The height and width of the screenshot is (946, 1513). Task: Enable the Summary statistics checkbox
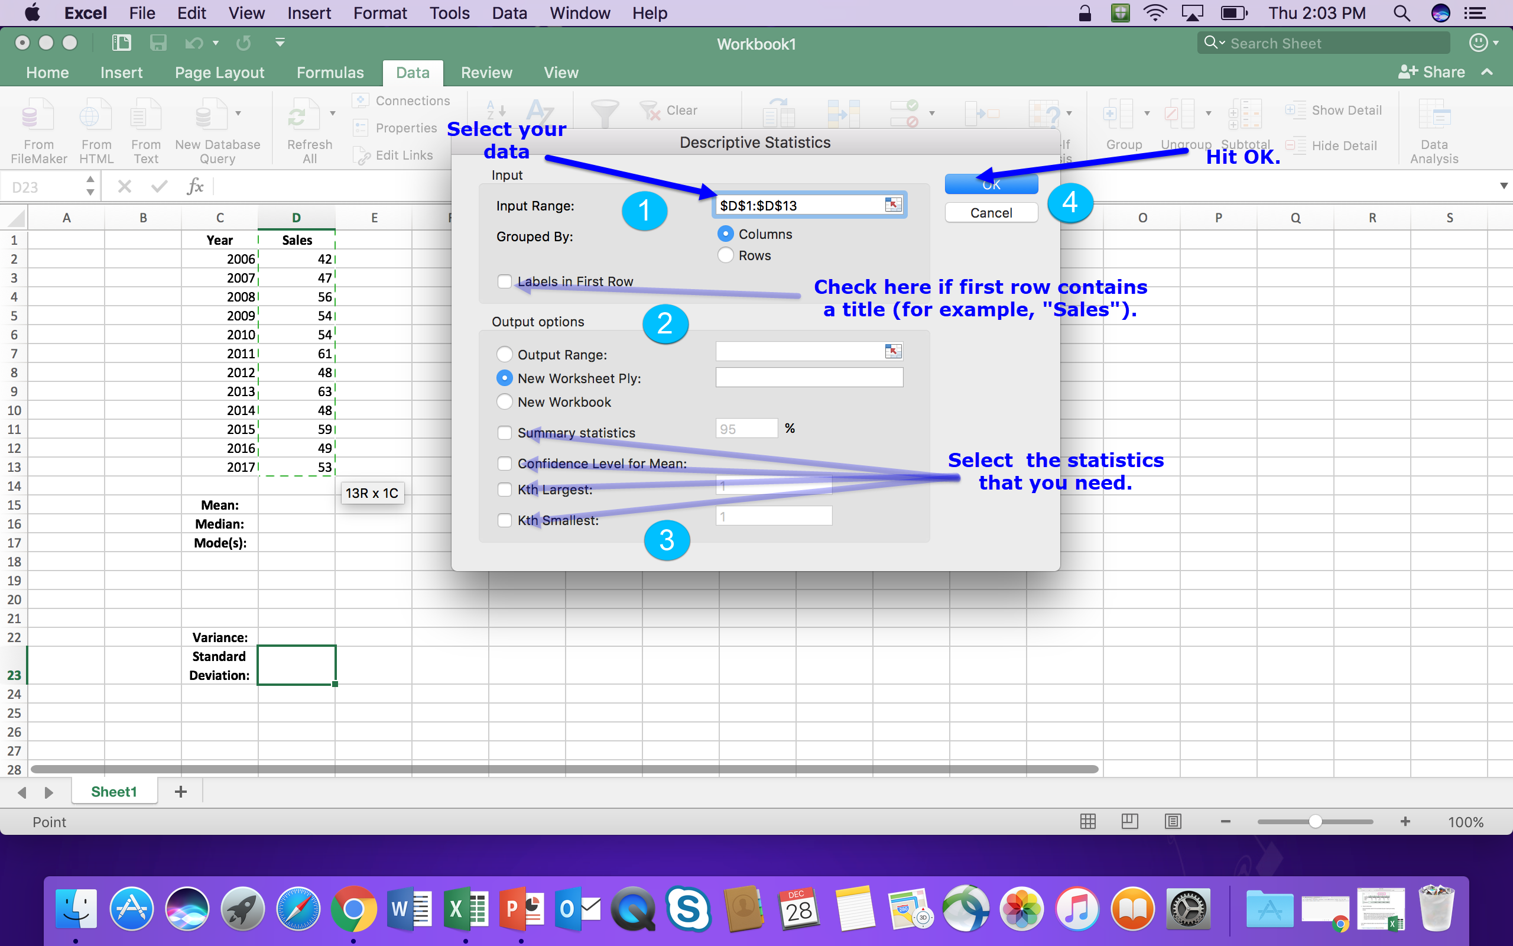504,432
